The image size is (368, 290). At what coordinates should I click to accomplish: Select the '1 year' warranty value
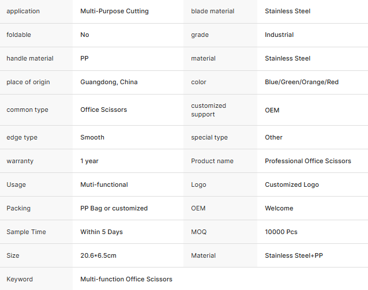[89, 161]
